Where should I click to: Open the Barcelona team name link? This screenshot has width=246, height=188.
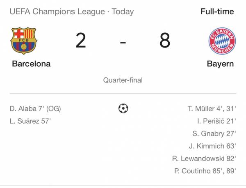[x=31, y=64]
